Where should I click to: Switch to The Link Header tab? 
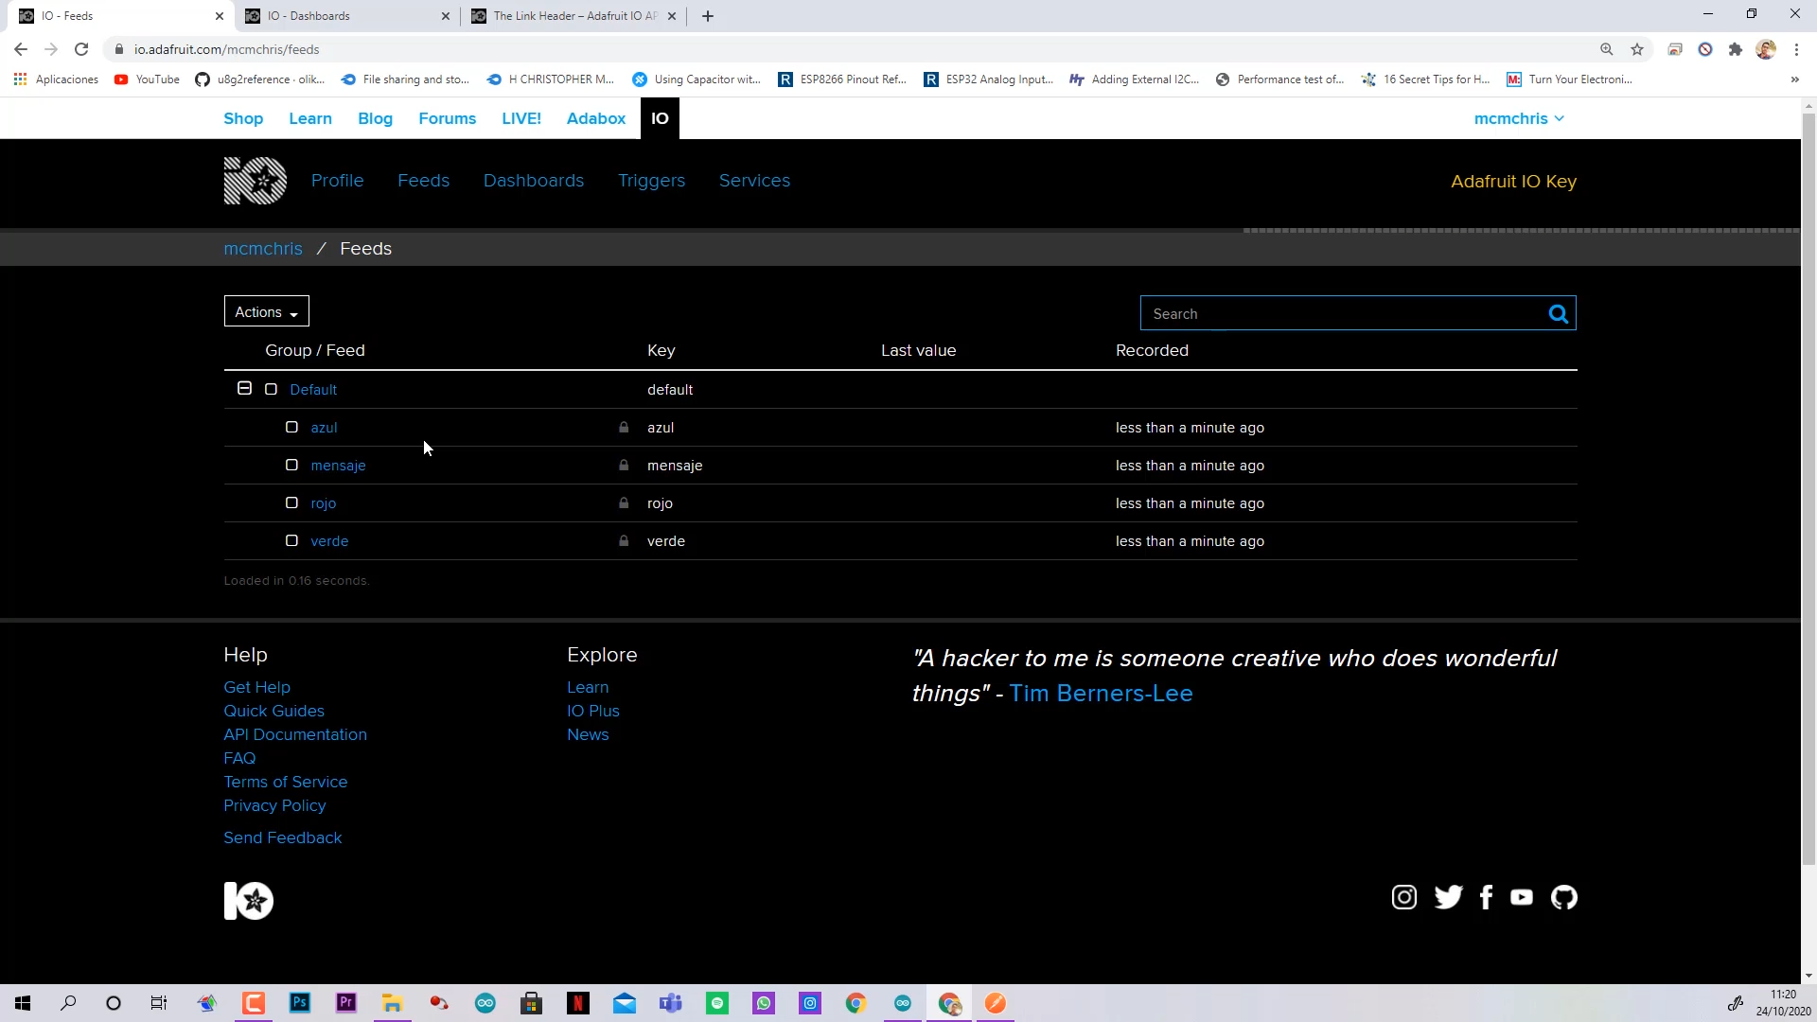click(x=574, y=16)
